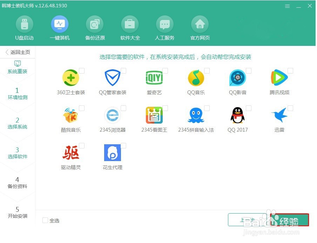317x243 pixels.
Task: Click the 系统重装 sidebar icon
Action: 18,63
